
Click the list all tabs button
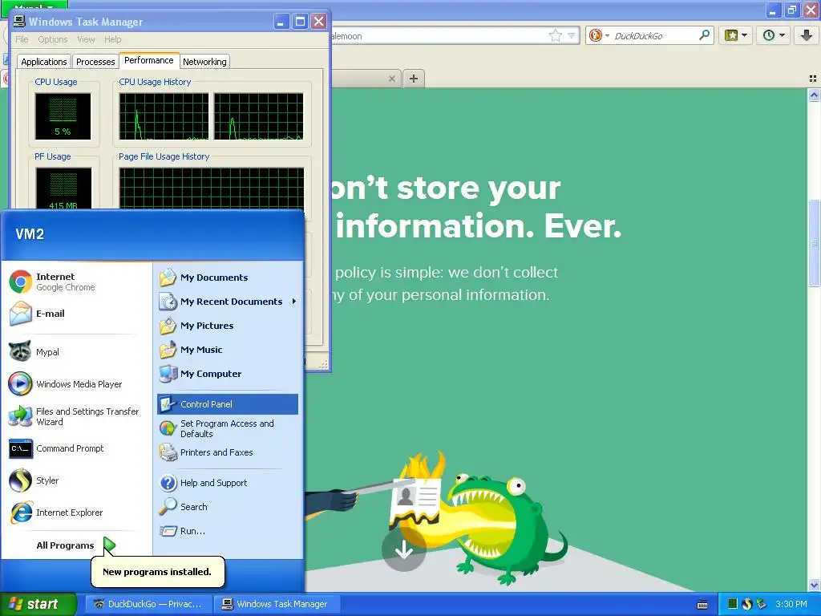[813, 79]
